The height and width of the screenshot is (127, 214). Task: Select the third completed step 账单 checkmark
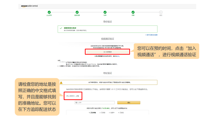click(x=105, y=12)
